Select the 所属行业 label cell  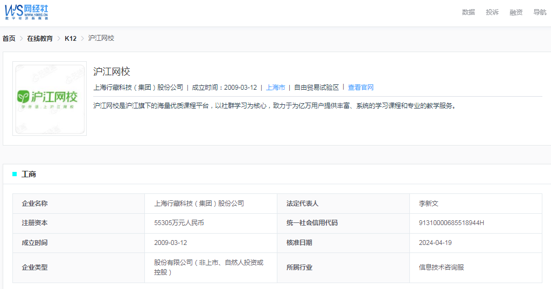coord(343,268)
